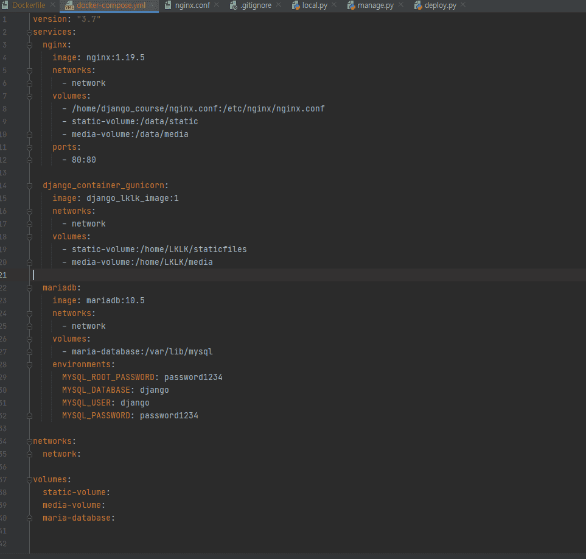This screenshot has width=586, height=559.
Task: Select the docker-compose.yml tab
Action: coord(111,5)
